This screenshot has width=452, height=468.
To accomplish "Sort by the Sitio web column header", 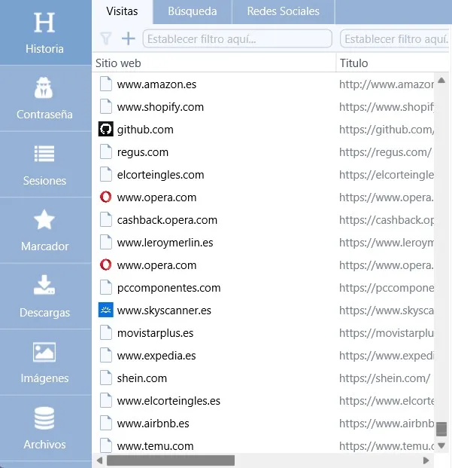I will click(214, 63).
